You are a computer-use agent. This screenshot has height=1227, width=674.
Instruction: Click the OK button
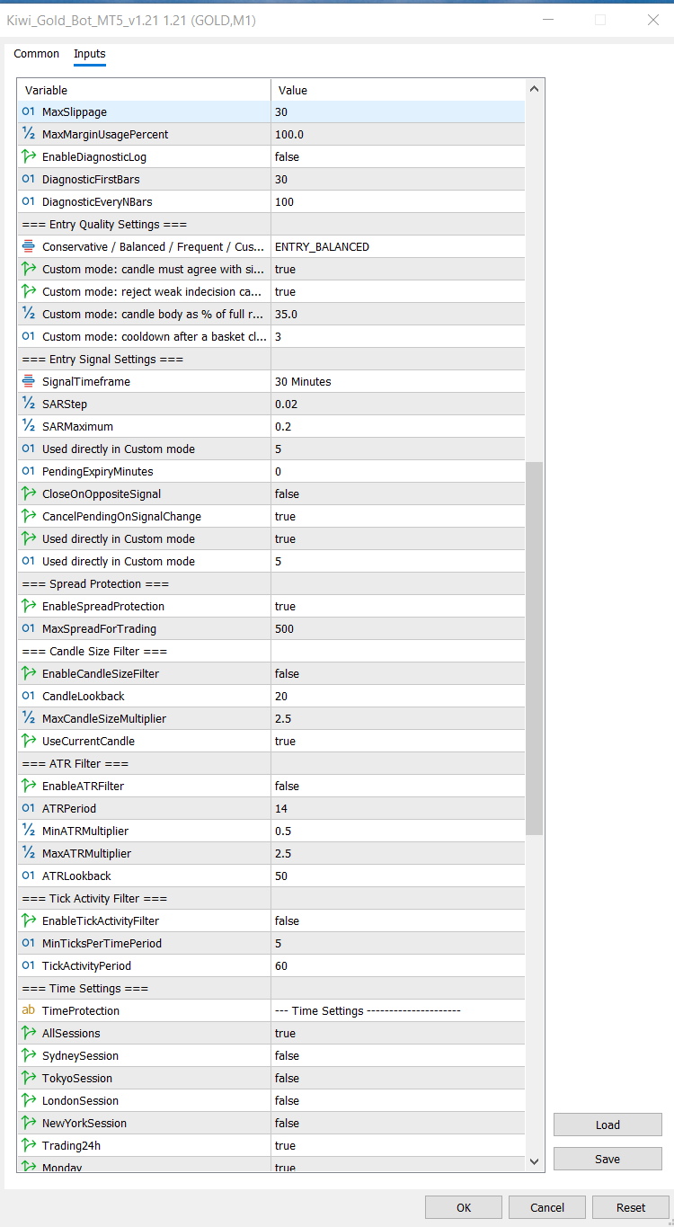coord(464,1207)
